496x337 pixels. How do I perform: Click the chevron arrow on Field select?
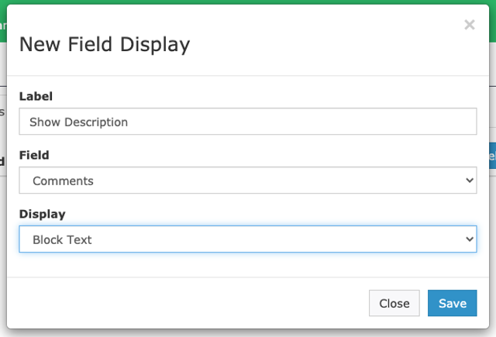(x=468, y=181)
